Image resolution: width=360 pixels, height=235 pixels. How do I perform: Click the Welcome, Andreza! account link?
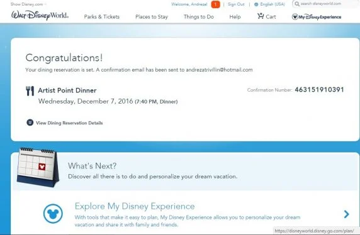tap(189, 4)
